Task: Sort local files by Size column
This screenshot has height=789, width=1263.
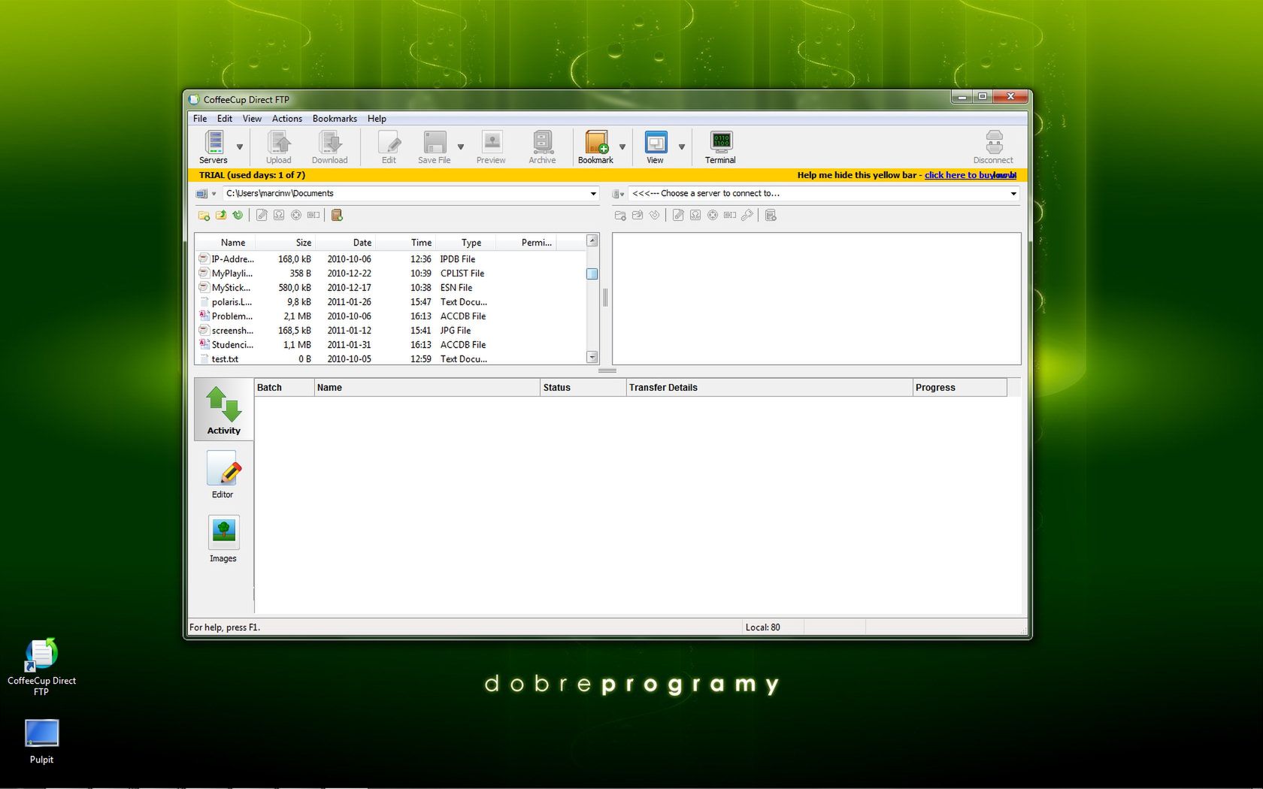Action: [286, 243]
